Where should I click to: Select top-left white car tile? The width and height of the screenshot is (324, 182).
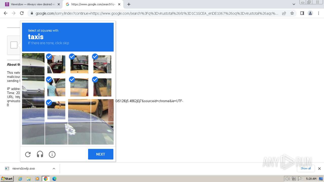coord(33,64)
